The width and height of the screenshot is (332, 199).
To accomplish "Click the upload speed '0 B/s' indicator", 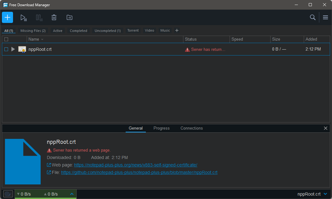I will [51, 194].
